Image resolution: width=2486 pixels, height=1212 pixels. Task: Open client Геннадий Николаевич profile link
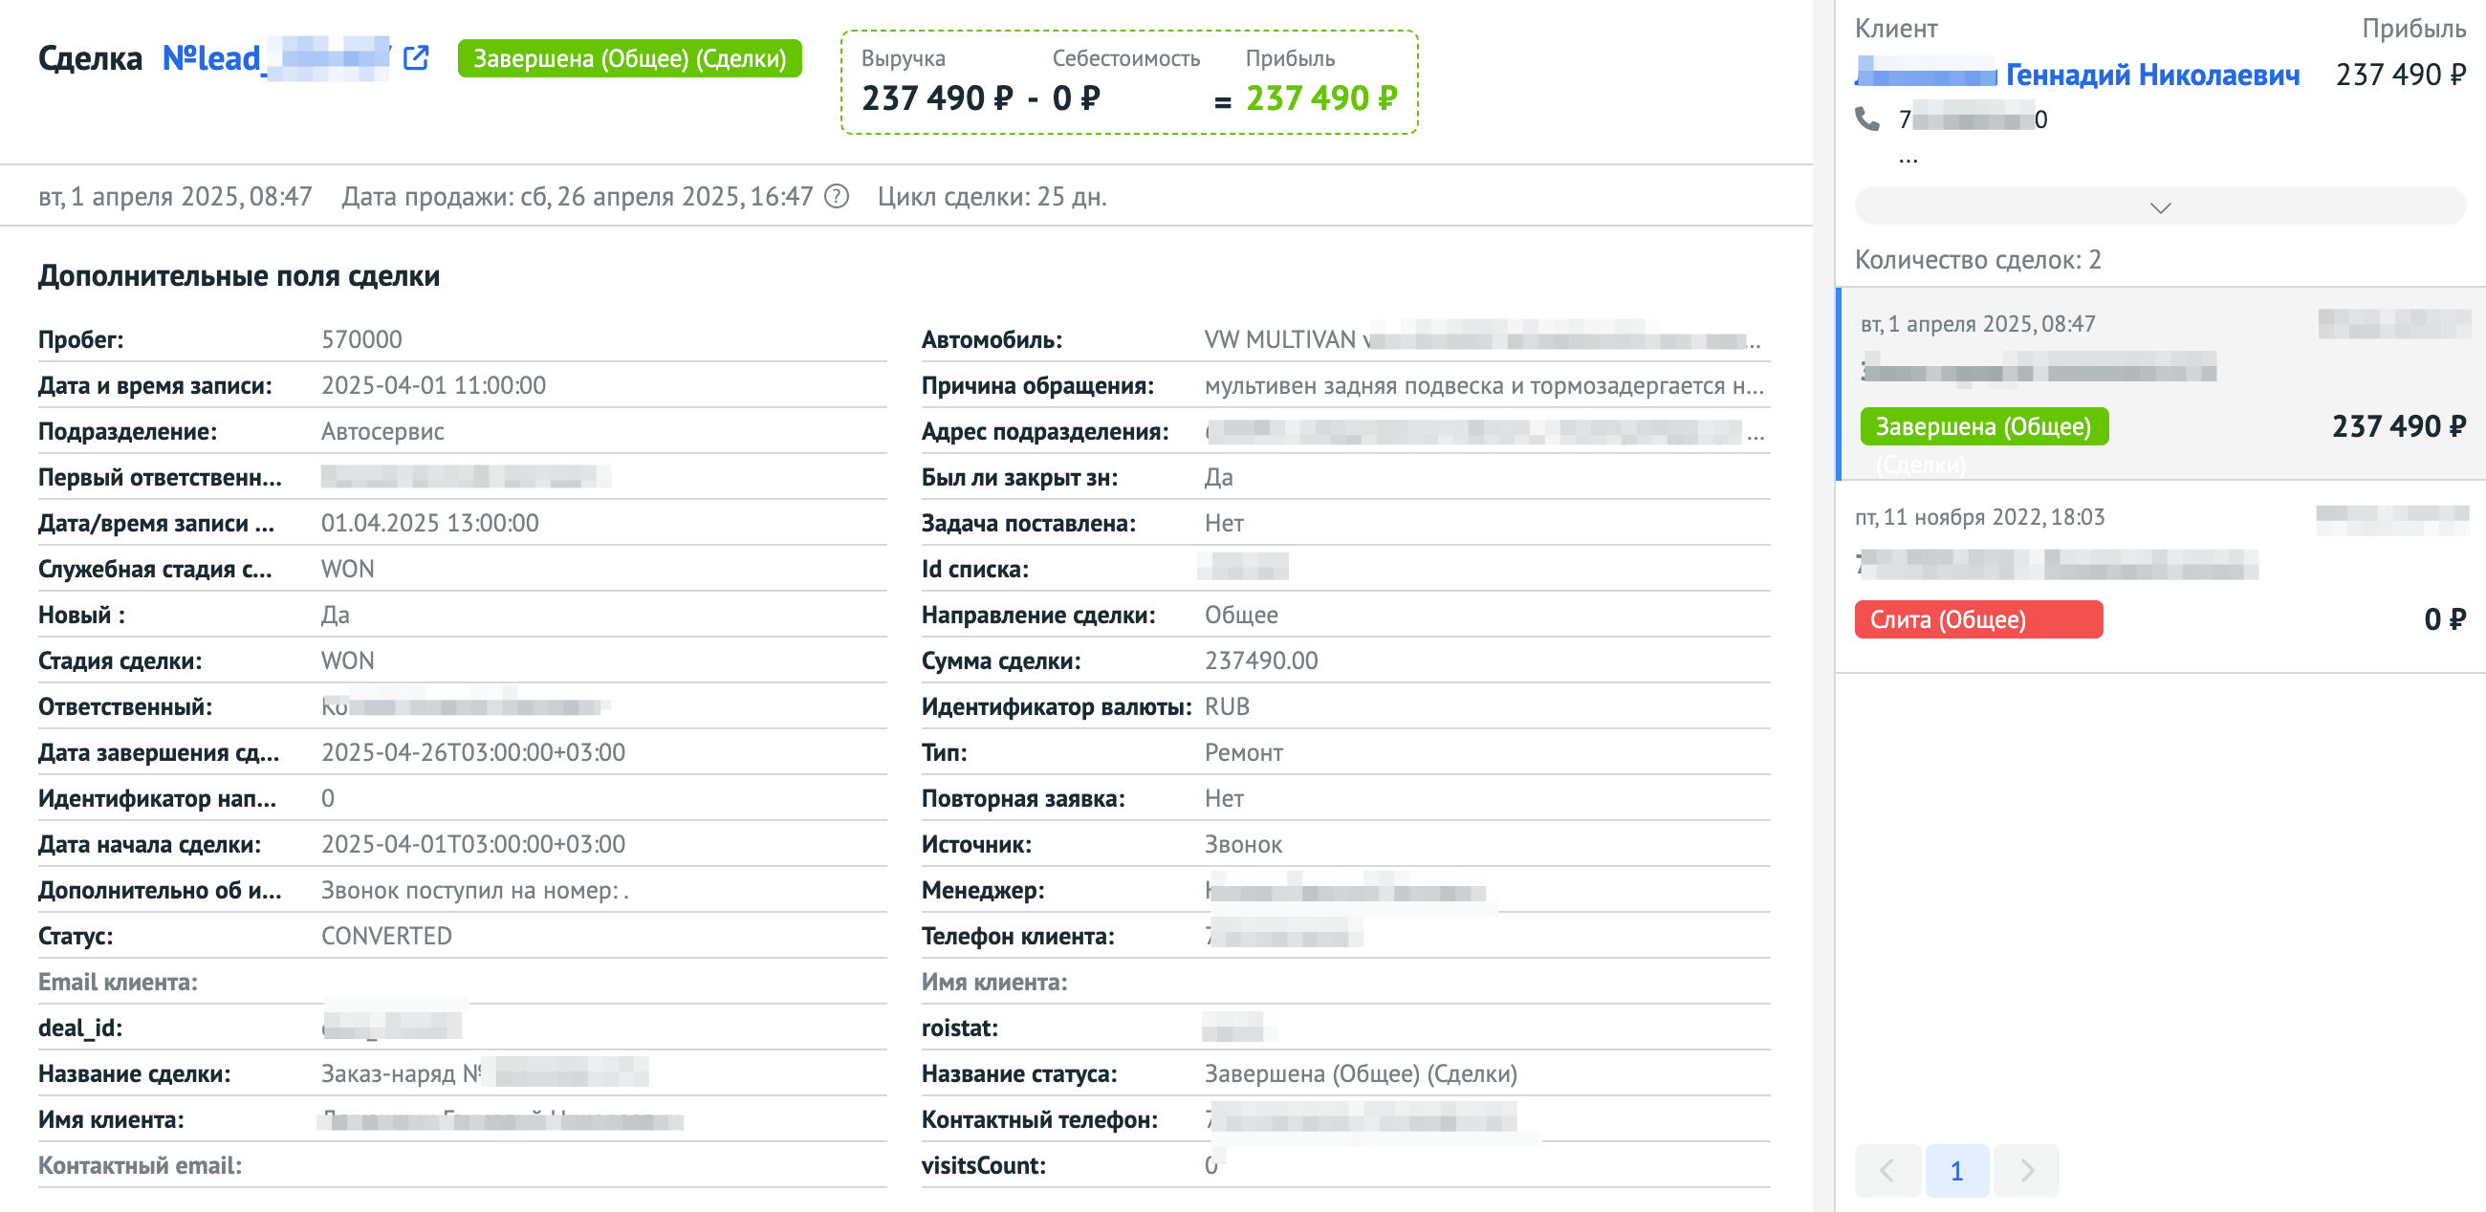pos(2151,75)
